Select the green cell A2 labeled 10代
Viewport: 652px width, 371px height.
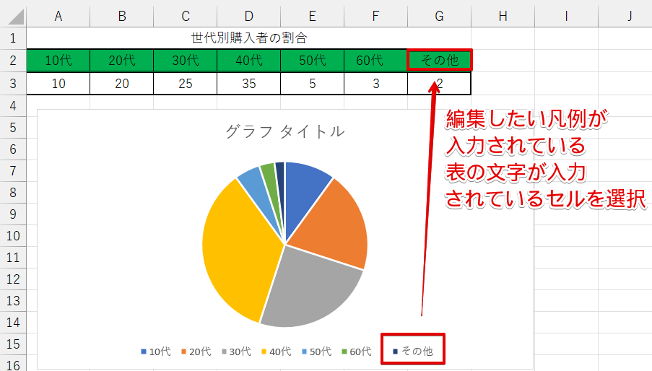click(x=58, y=61)
